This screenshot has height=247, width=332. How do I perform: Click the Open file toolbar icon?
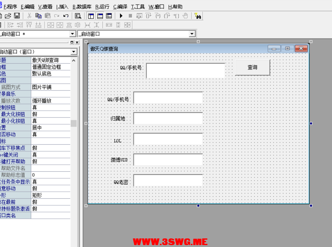point(8,16)
